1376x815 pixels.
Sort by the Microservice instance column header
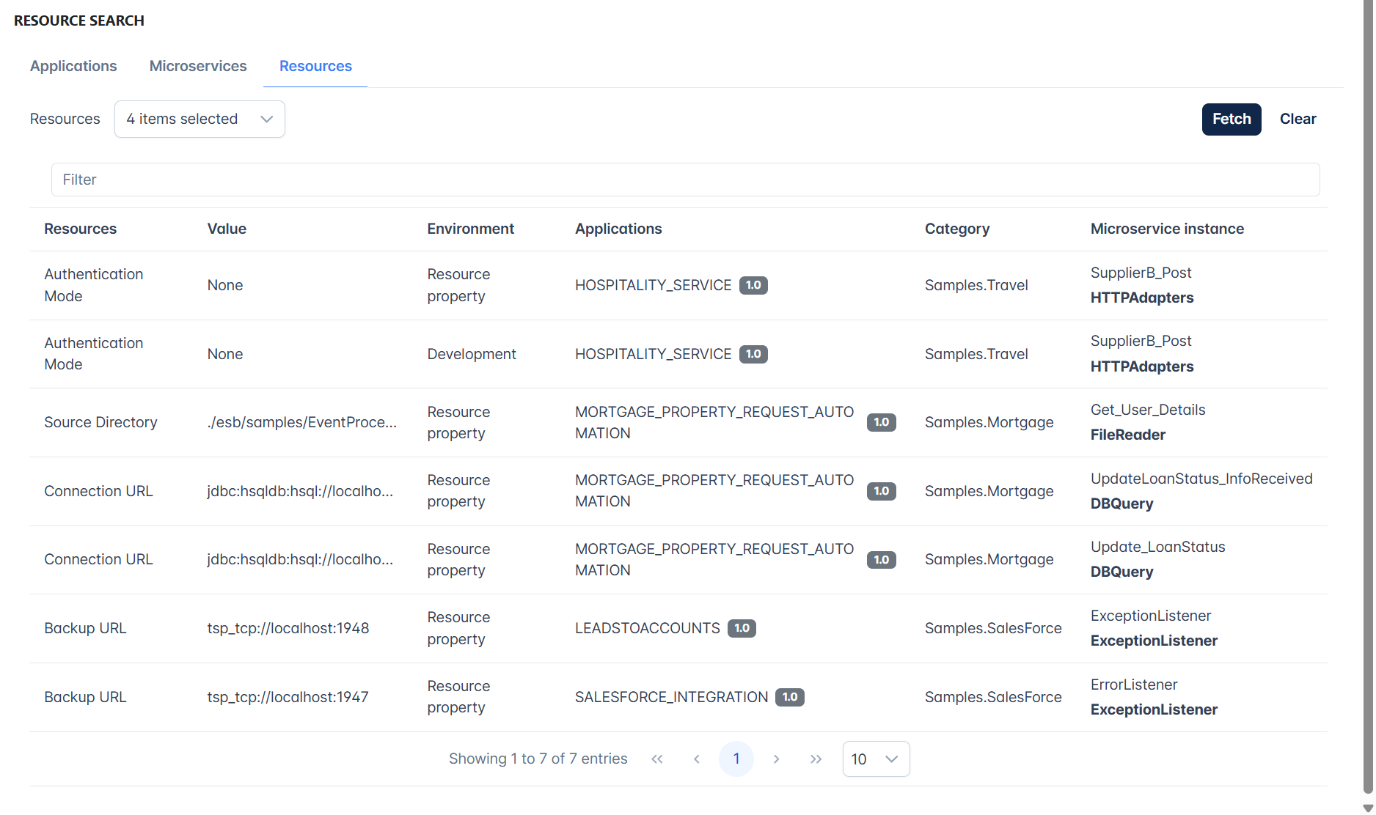click(1167, 229)
